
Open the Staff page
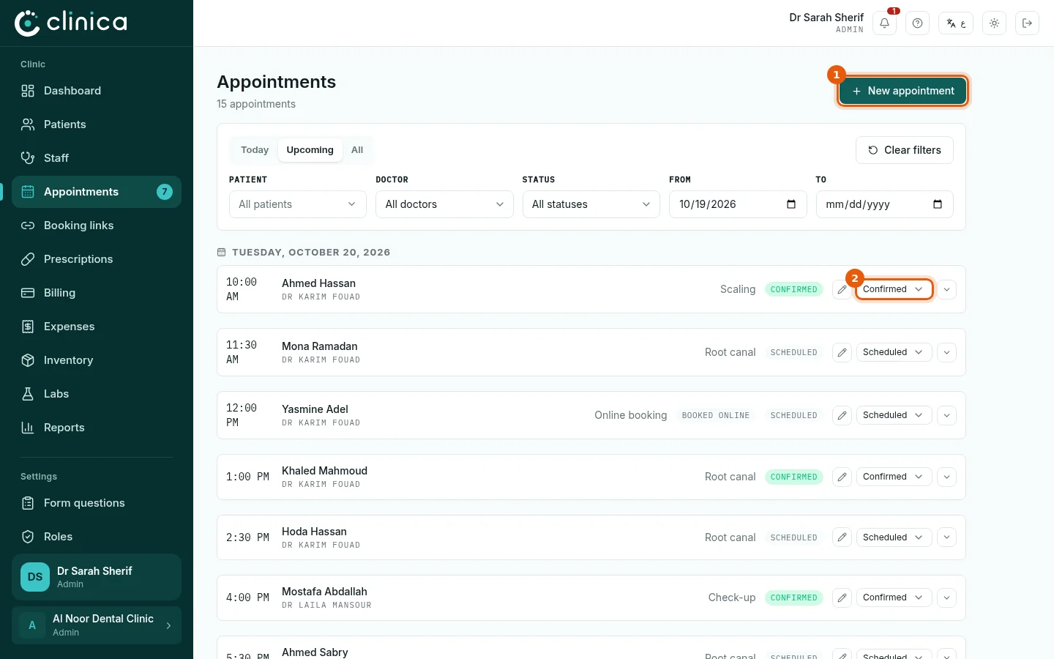[97, 158]
